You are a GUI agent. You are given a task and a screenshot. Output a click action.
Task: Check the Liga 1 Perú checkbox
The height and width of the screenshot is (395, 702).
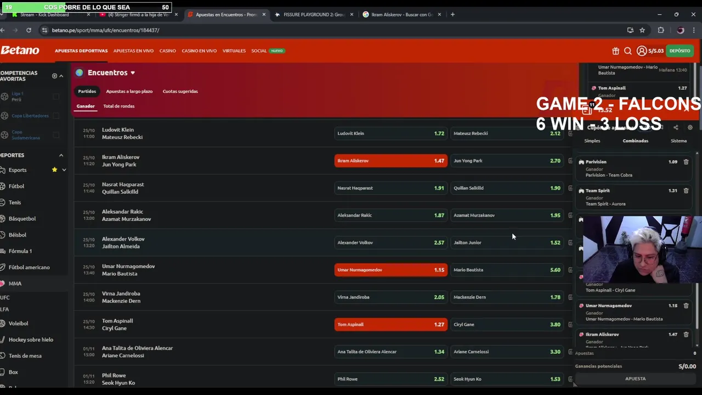[56, 97]
